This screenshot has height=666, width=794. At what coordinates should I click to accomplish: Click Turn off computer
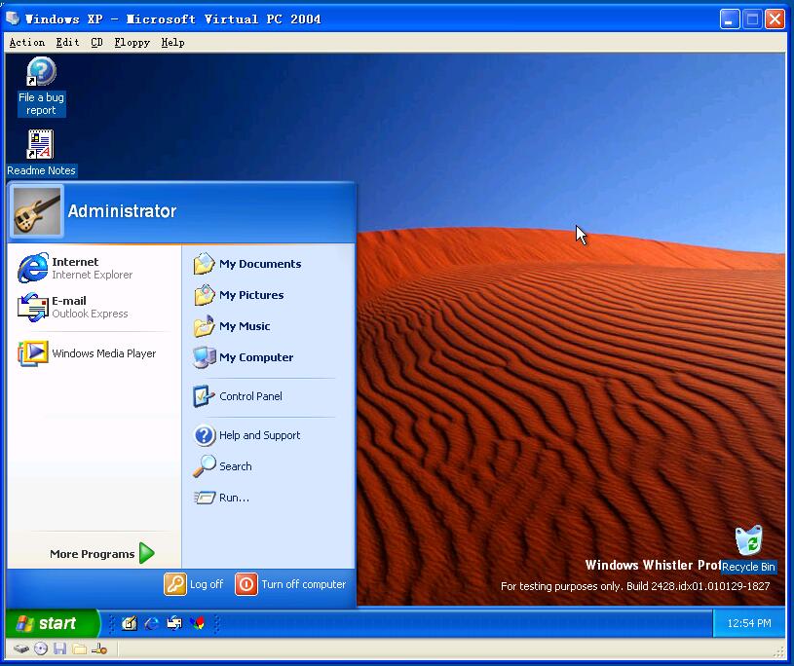point(290,584)
